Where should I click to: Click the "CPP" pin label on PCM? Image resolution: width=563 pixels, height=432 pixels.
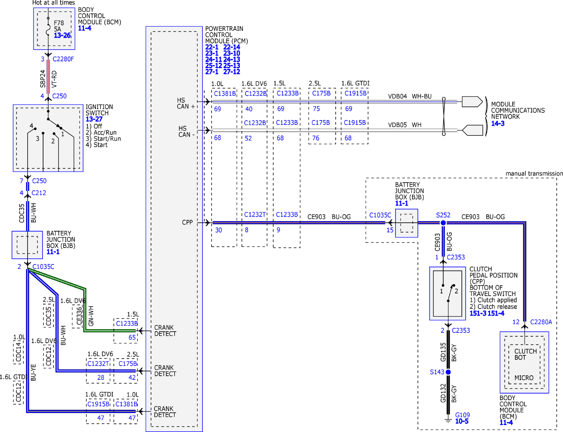(x=187, y=222)
